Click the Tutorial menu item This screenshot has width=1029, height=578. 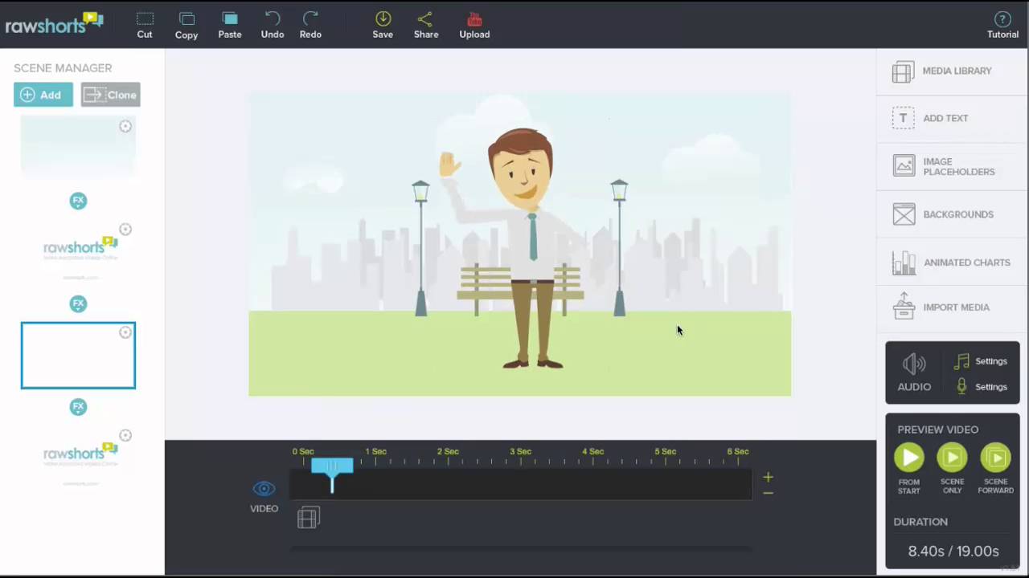(1002, 25)
